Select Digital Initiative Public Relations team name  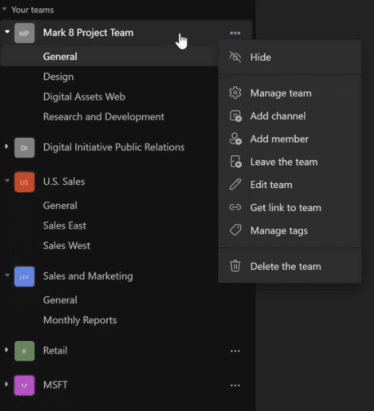pos(114,147)
